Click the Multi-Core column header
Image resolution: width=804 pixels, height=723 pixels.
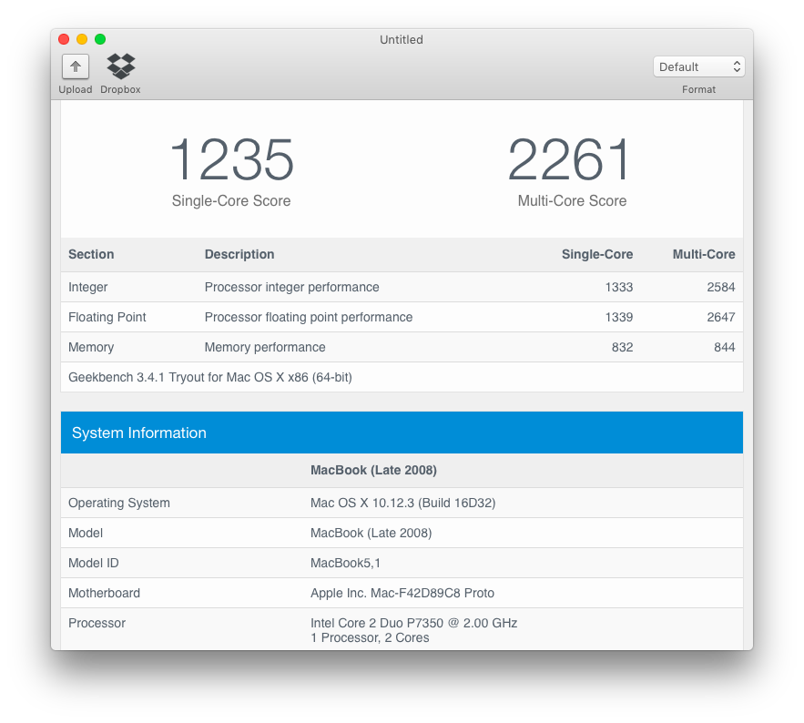(x=704, y=254)
